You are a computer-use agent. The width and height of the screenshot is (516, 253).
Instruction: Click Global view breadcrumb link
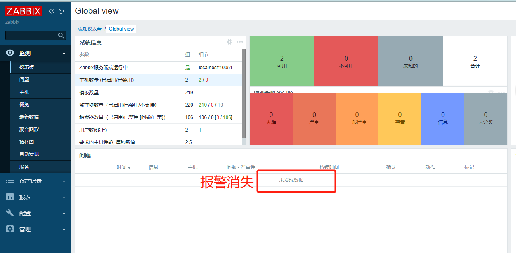122,29
